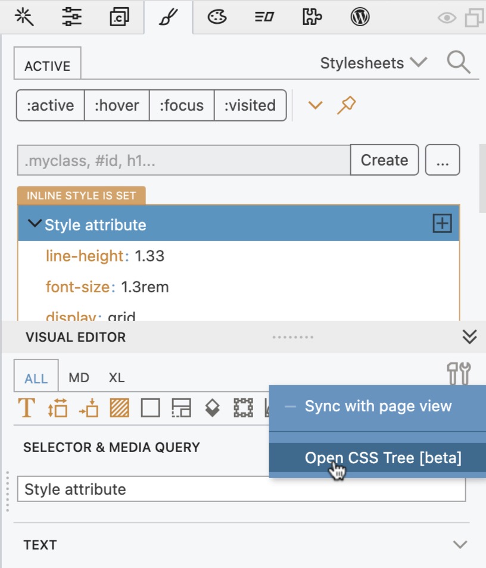The width and height of the screenshot is (486, 568).
Task: Click the search magnifier icon
Action: tap(459, 63)
